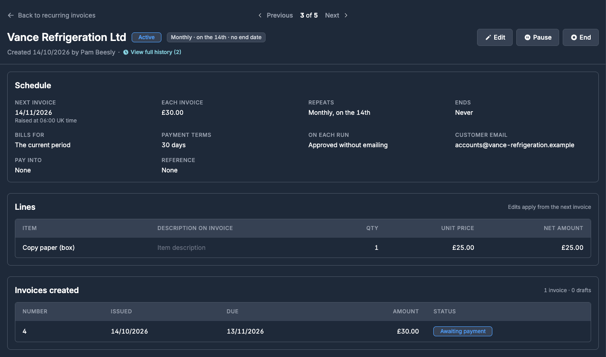606x357 pixels.
Task: Click the Awaiting payment status badge
Action: coord(463,331)
